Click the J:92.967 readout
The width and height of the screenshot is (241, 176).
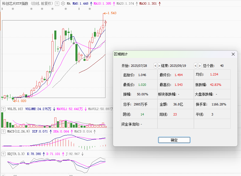click(73, 154)
